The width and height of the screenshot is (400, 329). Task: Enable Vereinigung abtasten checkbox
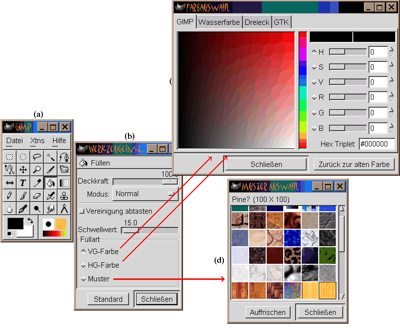[x=82, y=211]
